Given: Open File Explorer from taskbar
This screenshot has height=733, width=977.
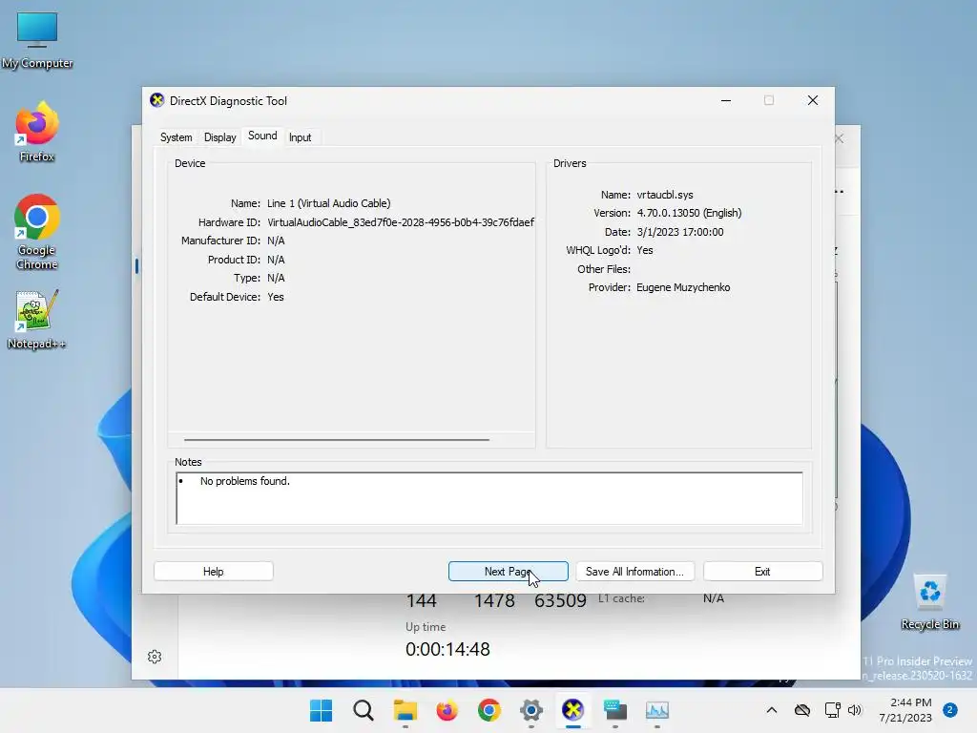Looking at the screenshot, I should click(x=405, y=710).
